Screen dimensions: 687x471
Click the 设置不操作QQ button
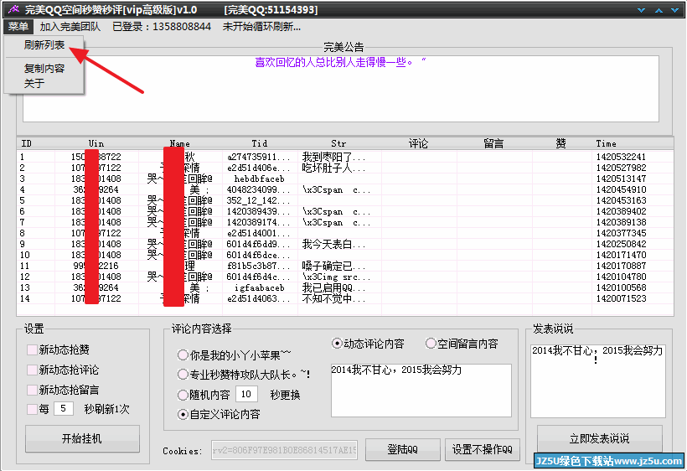click(x=483, y=449)
